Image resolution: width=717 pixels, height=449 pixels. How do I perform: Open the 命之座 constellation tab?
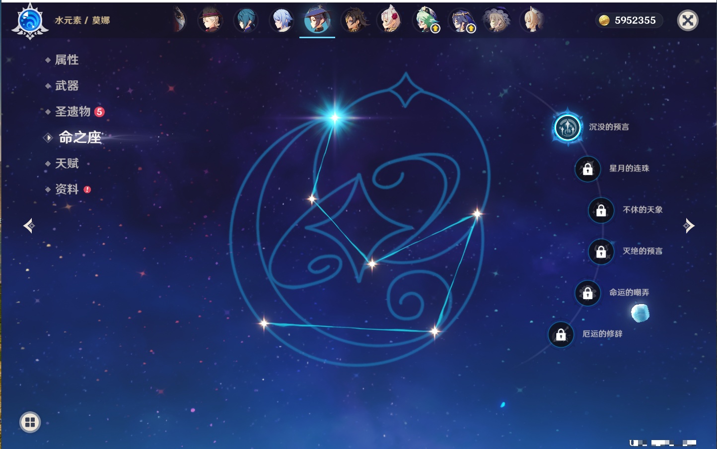79,137
